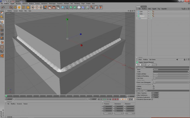190x118 pixels.
Task: Render to Picture Viewer icon
Action: click(54, 7)
